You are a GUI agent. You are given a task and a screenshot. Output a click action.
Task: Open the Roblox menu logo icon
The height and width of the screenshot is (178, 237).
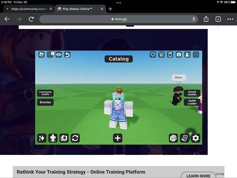(x=41, y=54)
